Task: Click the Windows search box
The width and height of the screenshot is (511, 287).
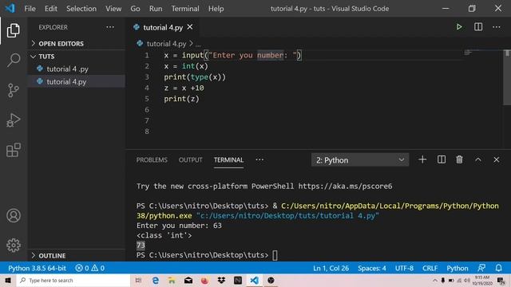Action: (x=73, y=281)
